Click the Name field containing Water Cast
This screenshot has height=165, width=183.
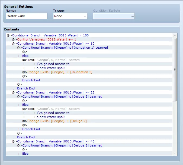(x=27, y=16)
